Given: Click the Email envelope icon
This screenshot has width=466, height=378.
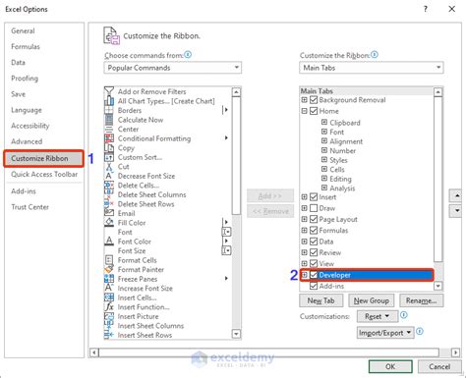Looking at the screenshot, I should click(x=109, y=213).
